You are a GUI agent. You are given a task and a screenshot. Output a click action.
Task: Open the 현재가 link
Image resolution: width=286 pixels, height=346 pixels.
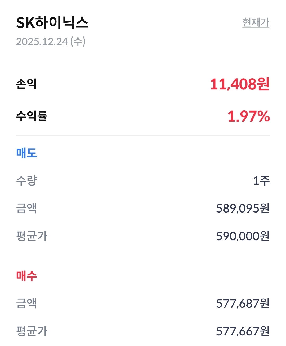[x=256, y=22]
